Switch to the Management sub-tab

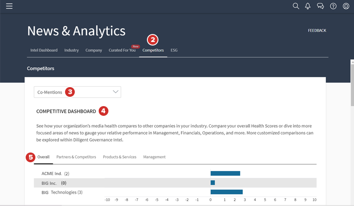[154, 157]
